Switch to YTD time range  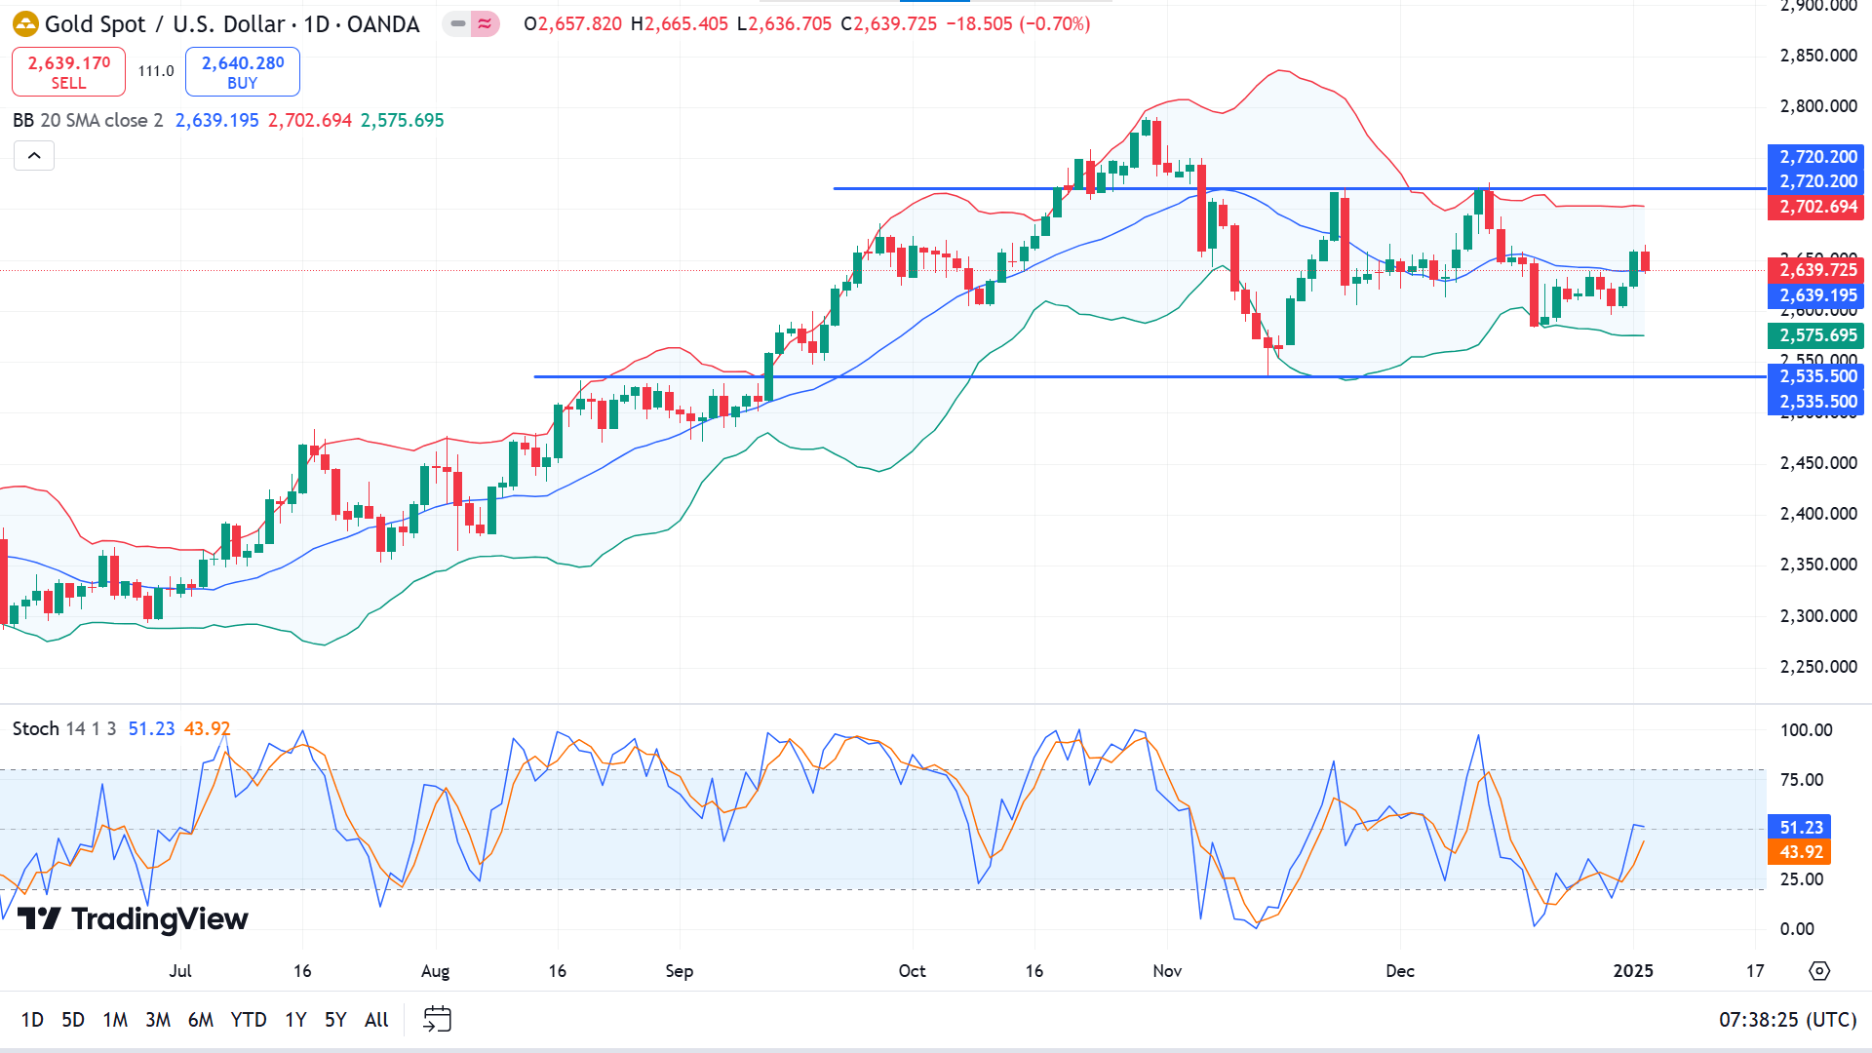[248, 1020]
